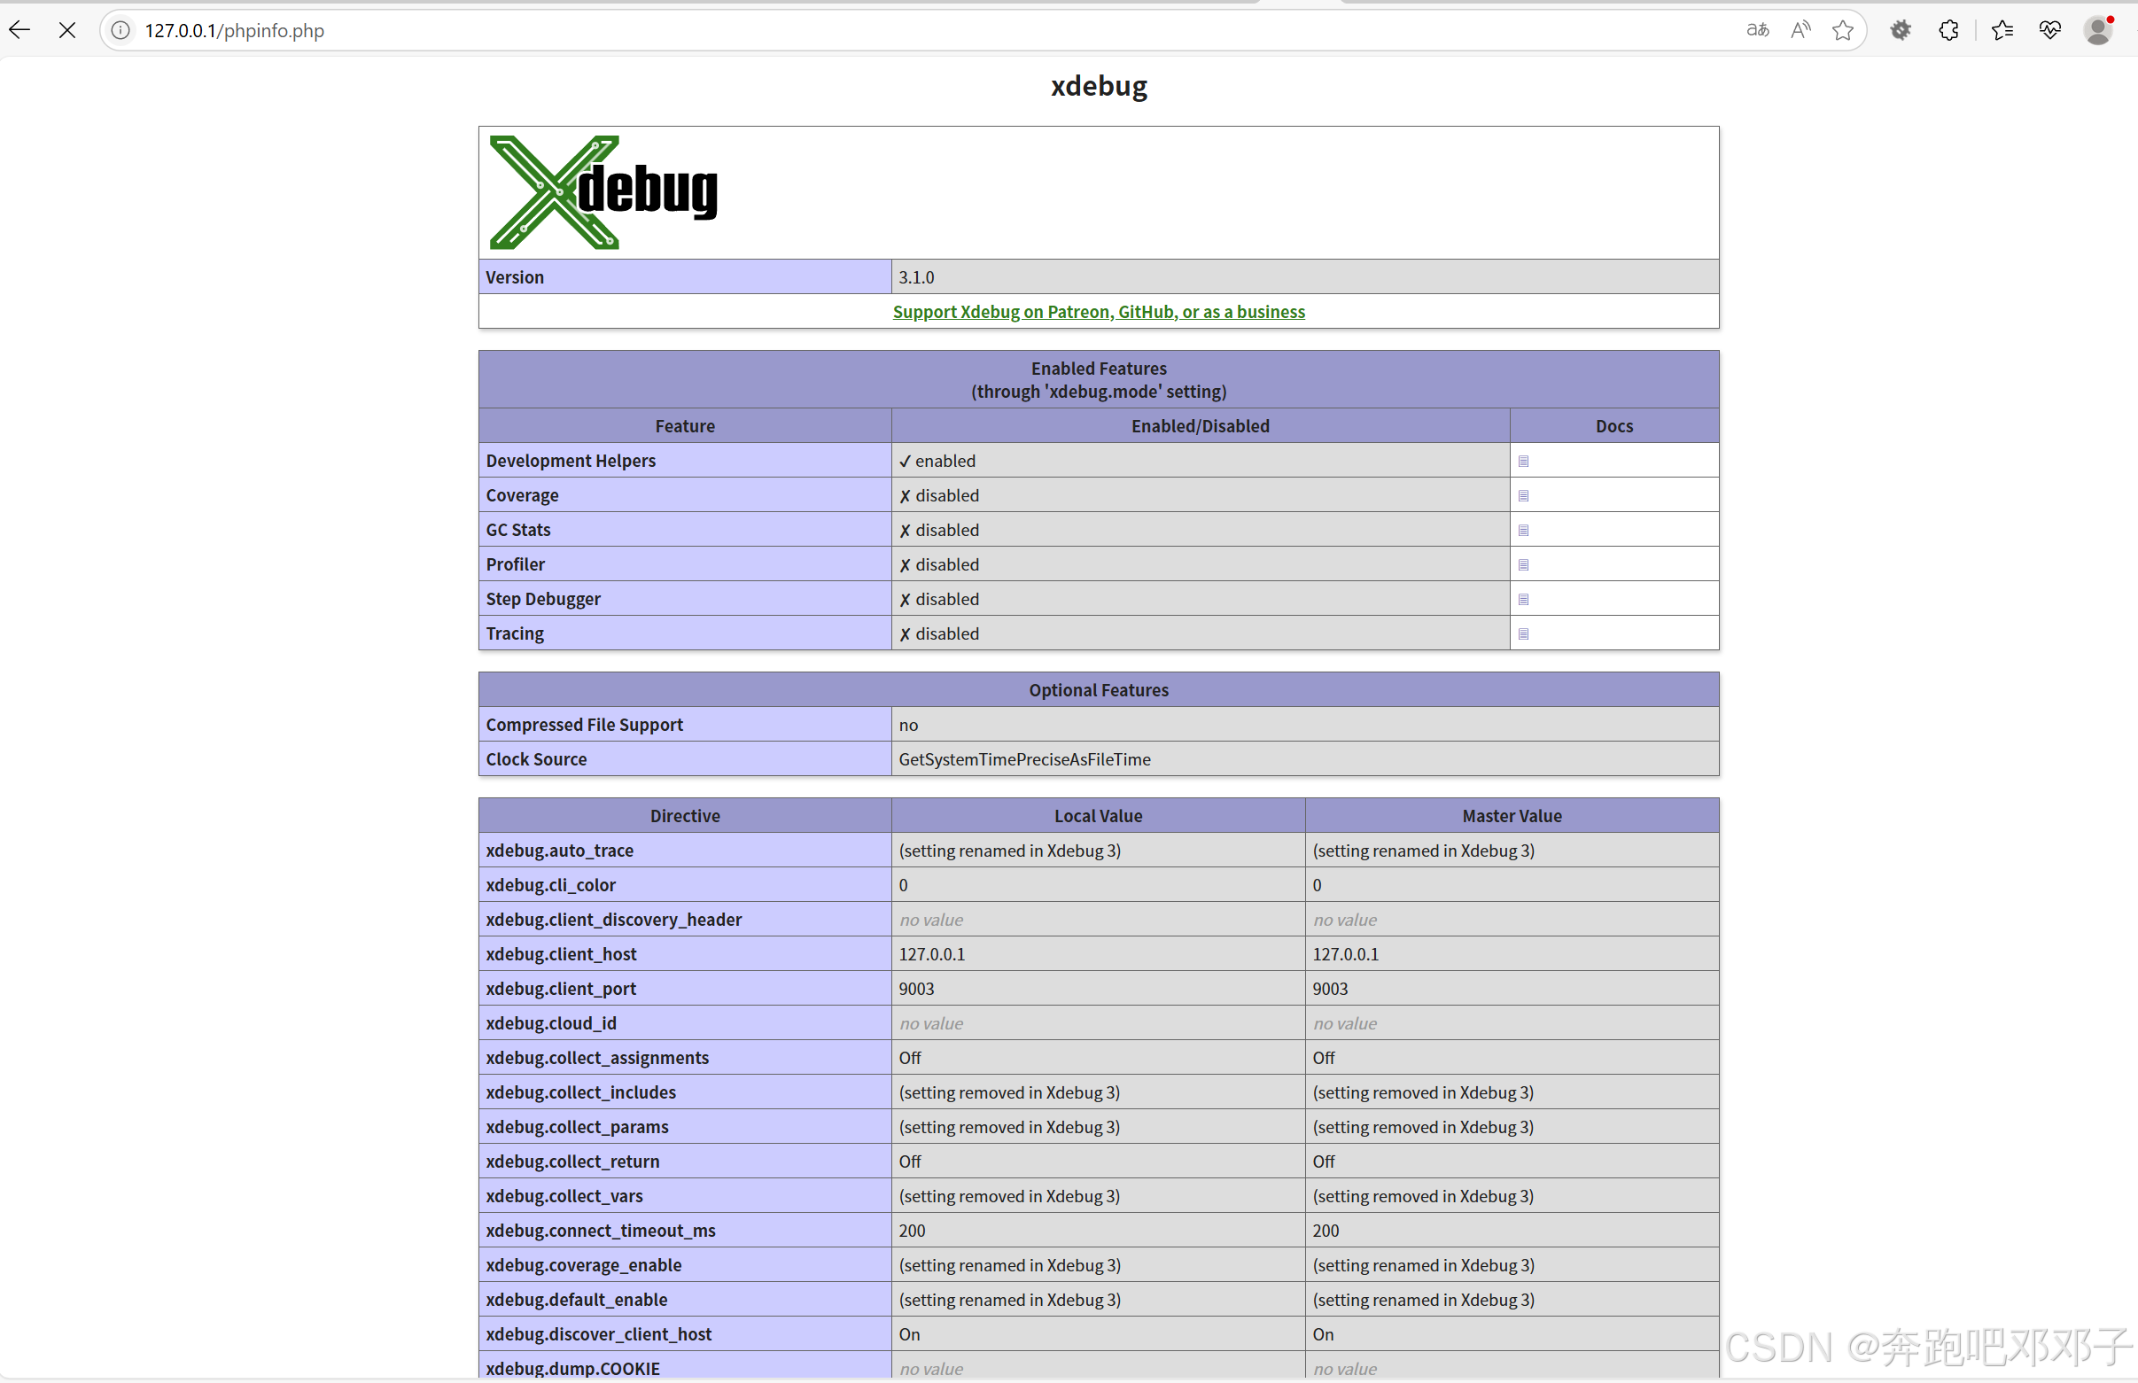Image resolution: width=2138 pixels, height=1383 pixels.
Task: Open the gear-shaped browser extension icon
Action: pyautogui.click(x=1900, y=30)
